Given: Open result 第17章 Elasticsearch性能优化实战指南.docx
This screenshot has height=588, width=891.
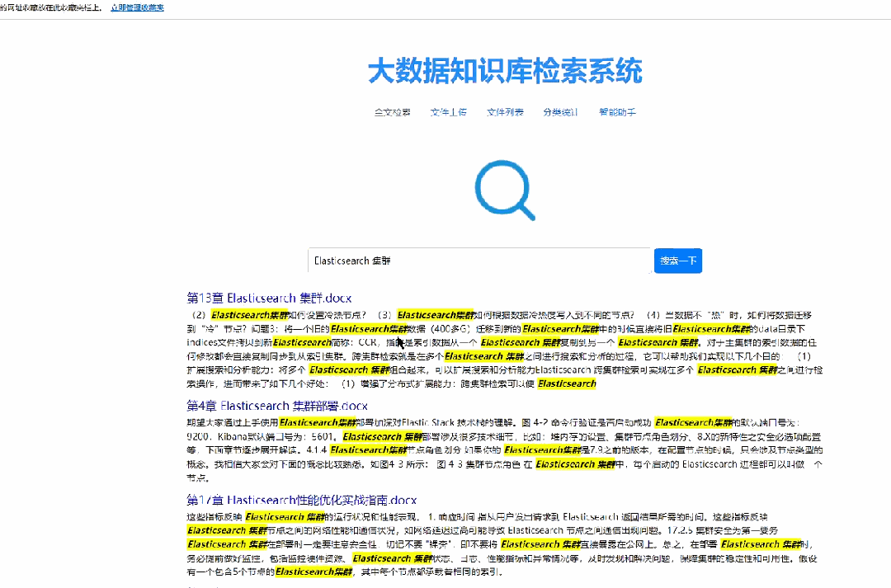Looking at the screenshot, I should pyautogui.click(x=302, y=500).
